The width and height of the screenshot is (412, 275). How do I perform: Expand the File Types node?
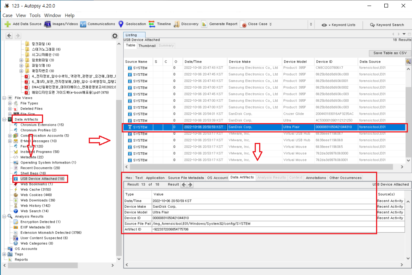[10, 103]
